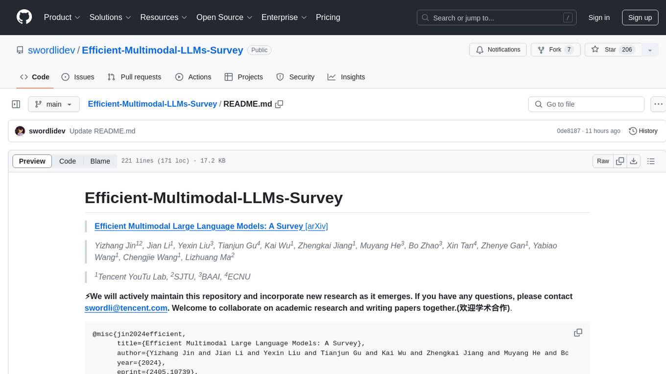Click the swordli@tencent.com email link
Viewport: 666px width, 374px height.
[x=126, y=308]
